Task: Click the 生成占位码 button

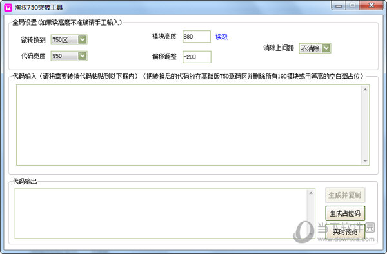Action: click(x=345, y=213)
